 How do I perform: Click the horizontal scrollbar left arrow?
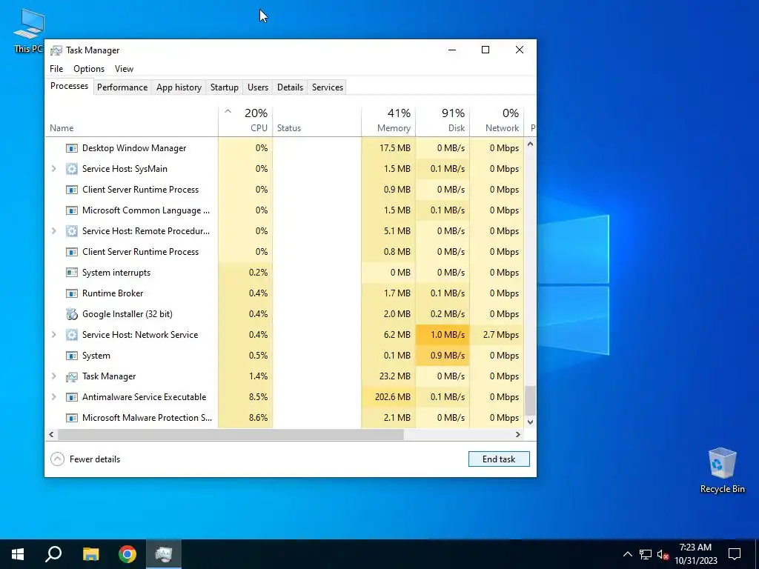pyautogui.click(x=51, y=434)
